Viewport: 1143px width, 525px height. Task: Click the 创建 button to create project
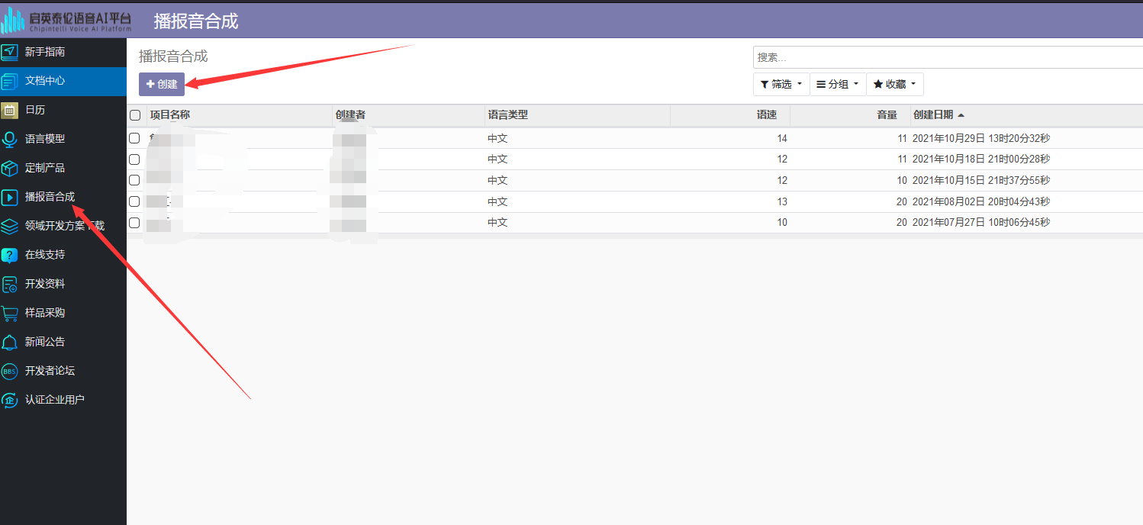pyautogui.click(x=161, y=84)
